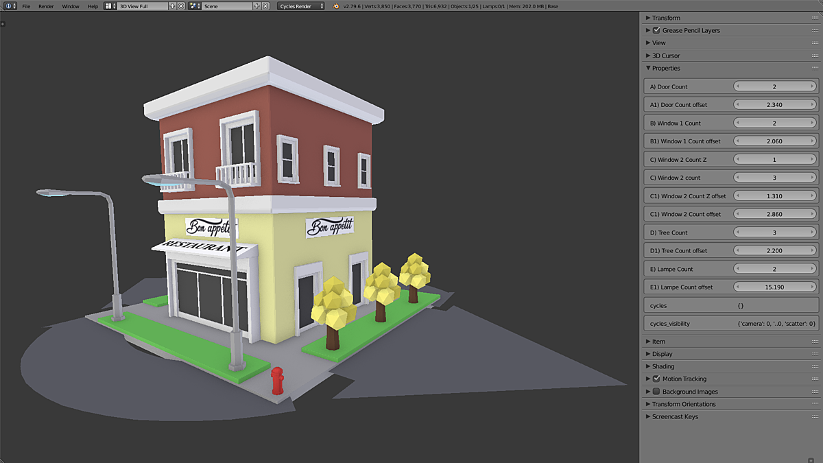
Task: Open the Render menu
Action: (45, 5)
